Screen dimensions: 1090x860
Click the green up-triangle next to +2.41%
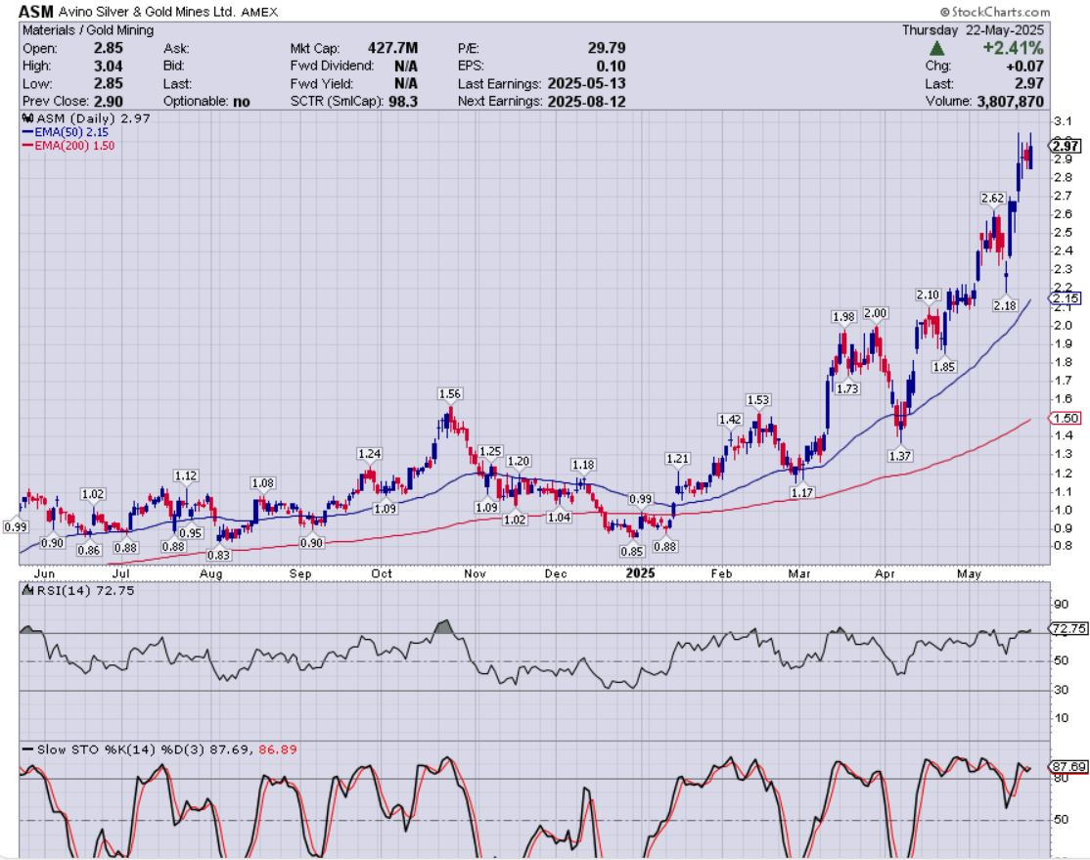point(936,49)
